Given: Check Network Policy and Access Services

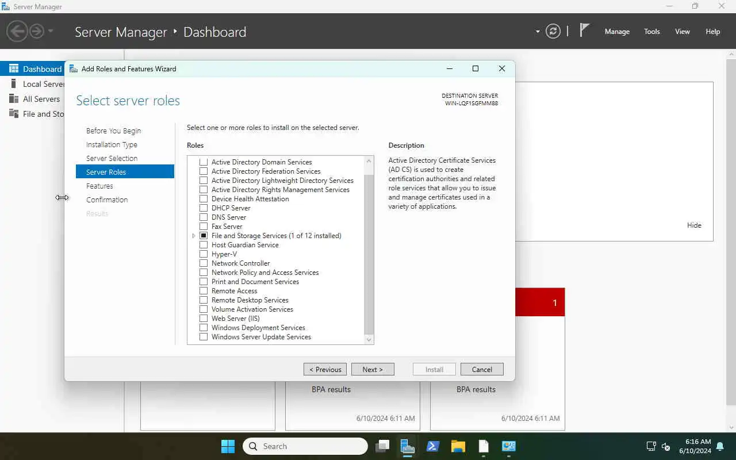Looking at the screenshot, I should pos(204,273).
